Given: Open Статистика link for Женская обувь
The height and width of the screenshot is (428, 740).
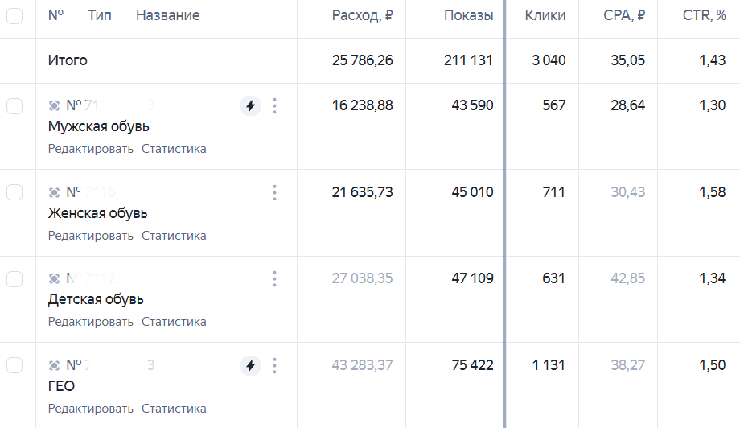Looking at the screenshot, I should click(174, 236).
